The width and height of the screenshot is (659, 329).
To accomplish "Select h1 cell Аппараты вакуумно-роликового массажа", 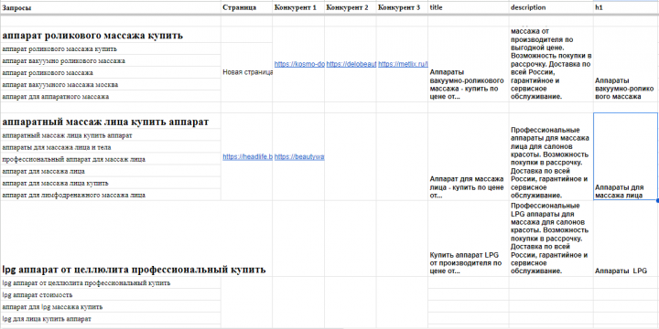I will pyautogui.click(x=626, y=64).
